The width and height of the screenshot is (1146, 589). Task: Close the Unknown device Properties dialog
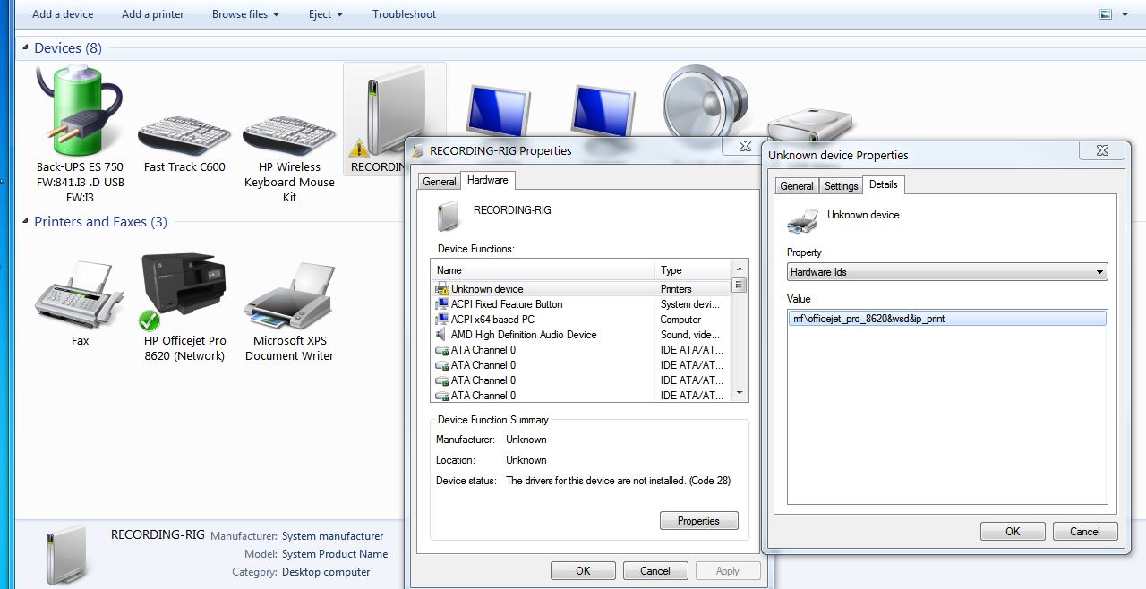pyautogui.click(x=1103, y=151)
